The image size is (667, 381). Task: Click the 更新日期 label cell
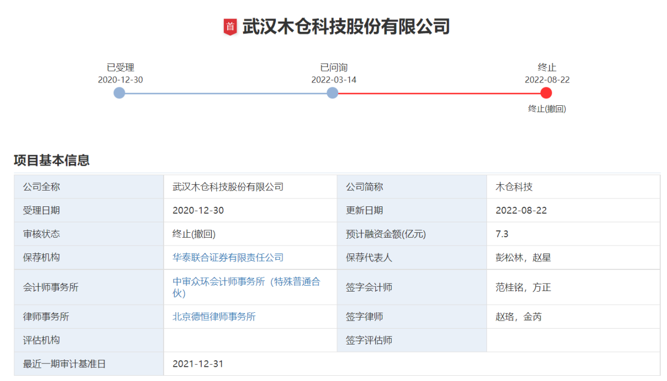tap(412, 210)
